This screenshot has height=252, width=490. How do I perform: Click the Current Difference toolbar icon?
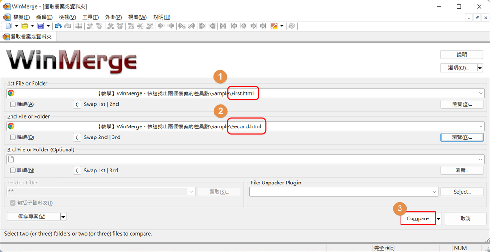click(141, 26)
